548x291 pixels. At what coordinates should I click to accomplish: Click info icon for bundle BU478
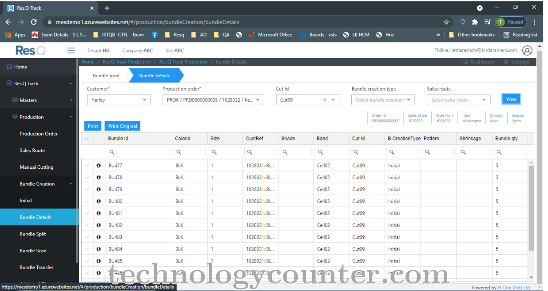click(99, 178)
